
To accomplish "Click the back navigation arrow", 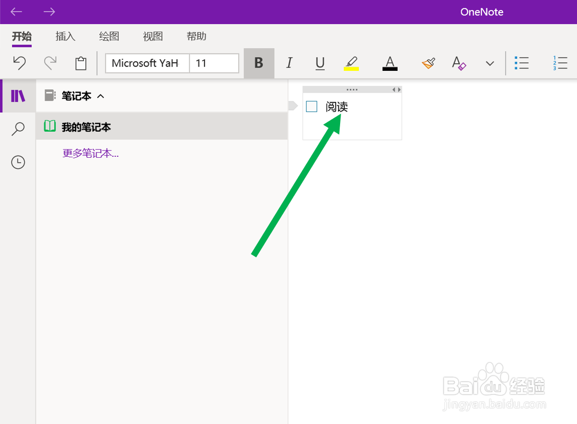I will [16, 12].
